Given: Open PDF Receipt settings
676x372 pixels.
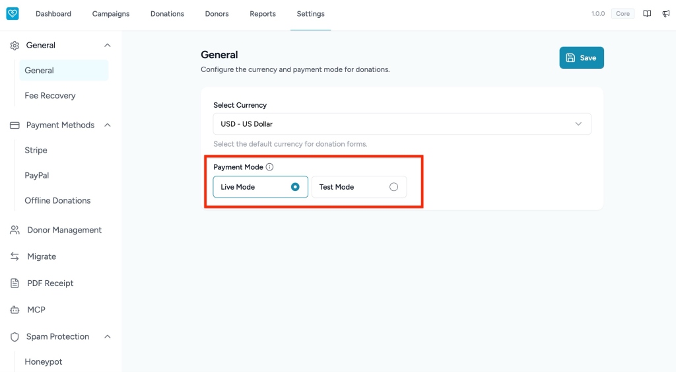Looking at the screenshot, I should pyautogui.click(x=50, y=283).
